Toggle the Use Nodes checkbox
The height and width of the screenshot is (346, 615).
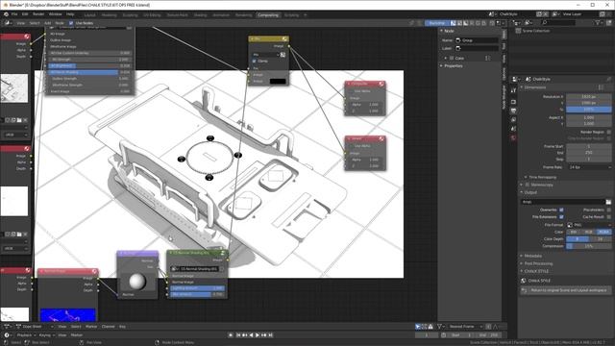(71, 23)
